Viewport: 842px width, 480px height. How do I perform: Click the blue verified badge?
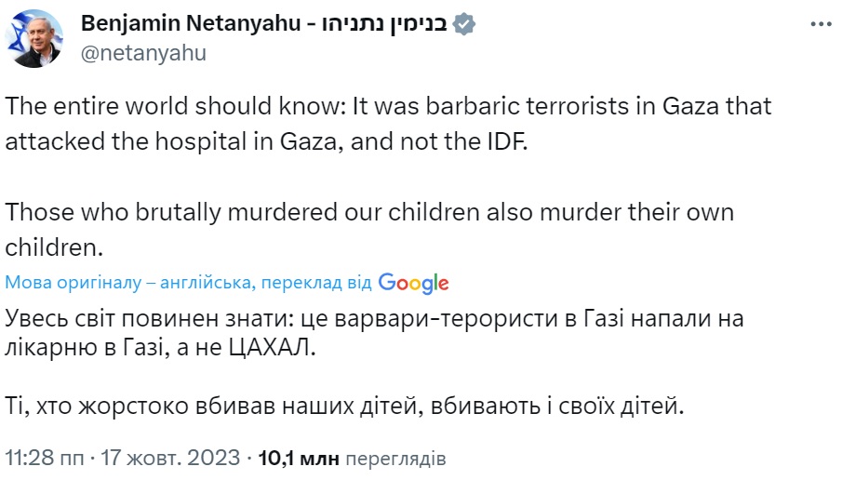[463, 24]
